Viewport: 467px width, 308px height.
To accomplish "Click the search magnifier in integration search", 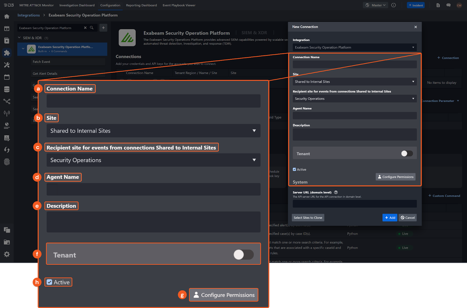I will (x=92, y=28).
